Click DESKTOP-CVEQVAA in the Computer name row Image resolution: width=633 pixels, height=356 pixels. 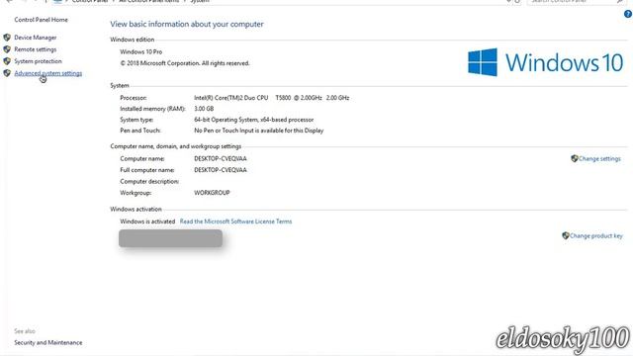(221, 158)
